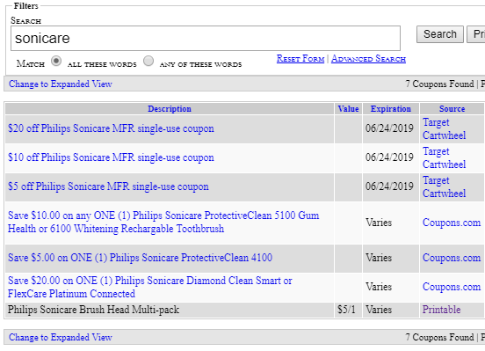
Task: Open '$5 off Philips Sonicare MFR' coupon
Action: tap(108, 186)
